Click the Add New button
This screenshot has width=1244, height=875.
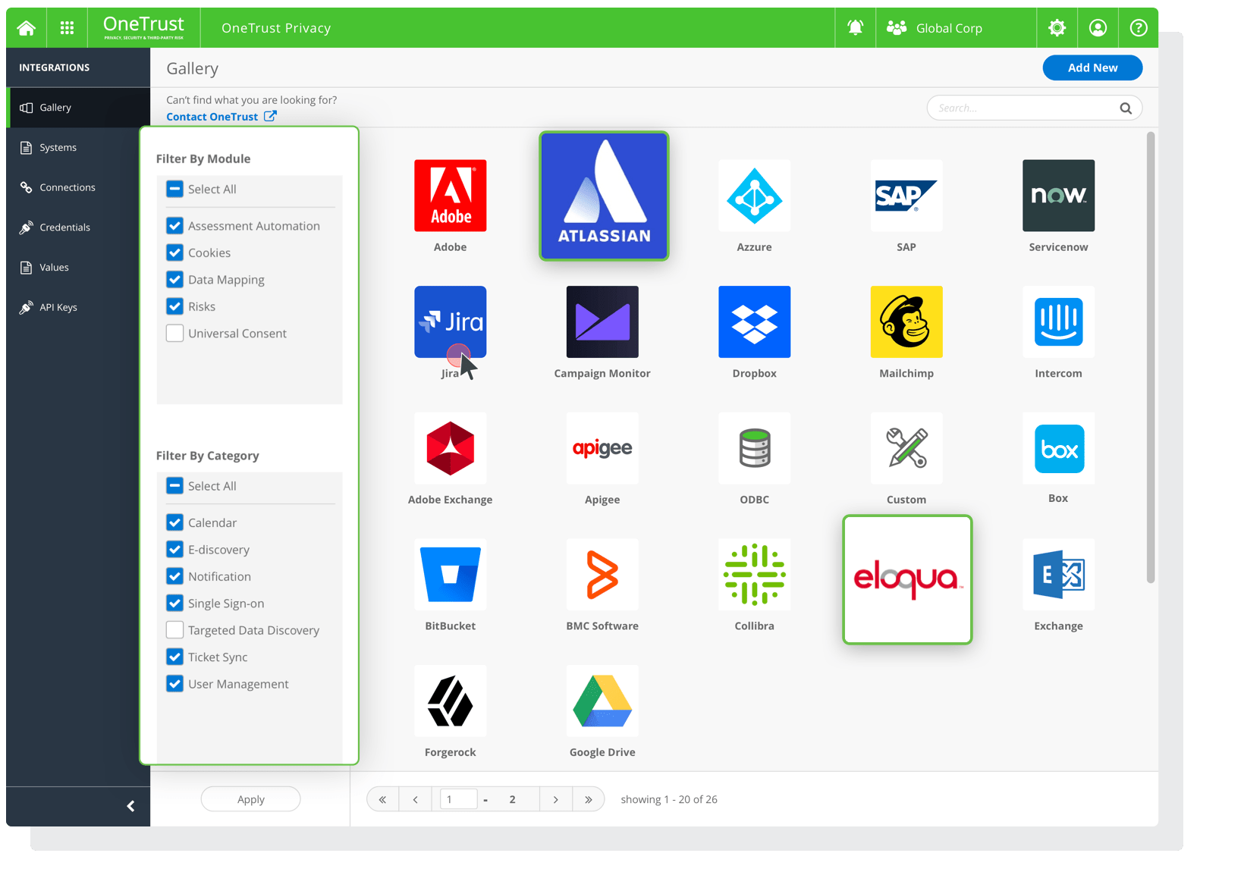click(x=1092, y=67)
